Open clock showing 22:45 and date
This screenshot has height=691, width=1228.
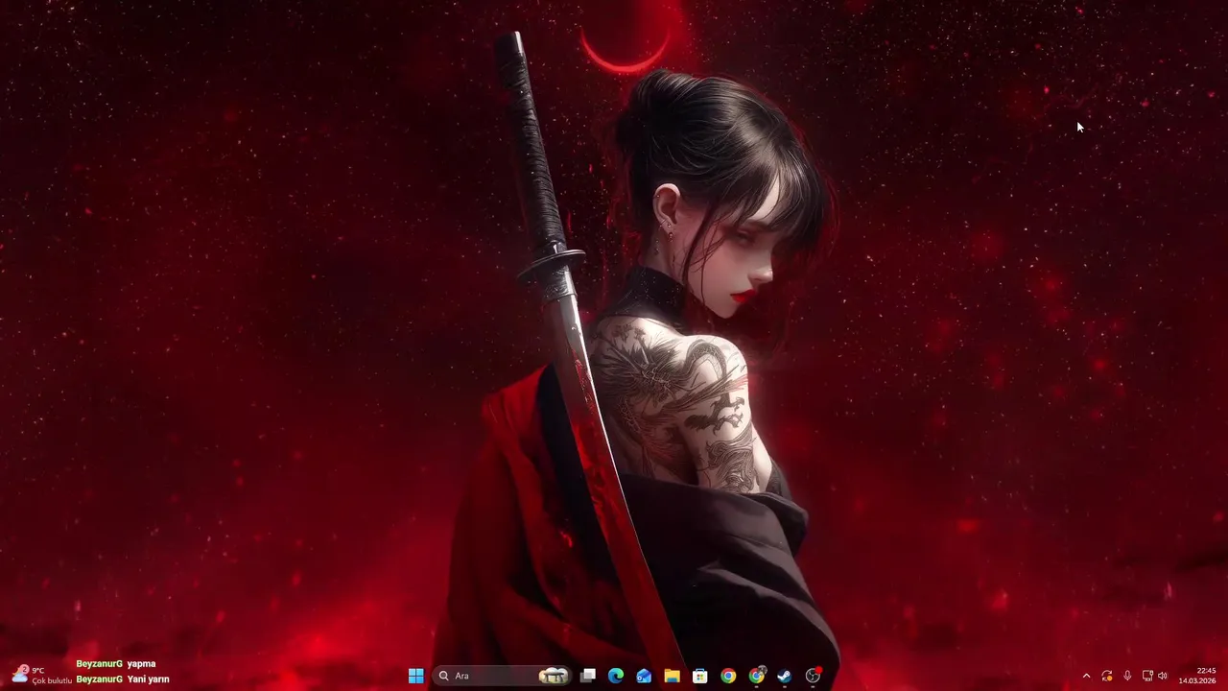point(1197,676)
